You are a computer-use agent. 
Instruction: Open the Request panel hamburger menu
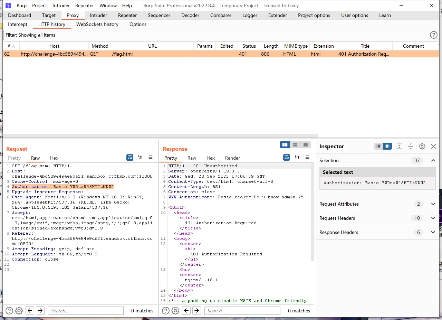(151, 157)
